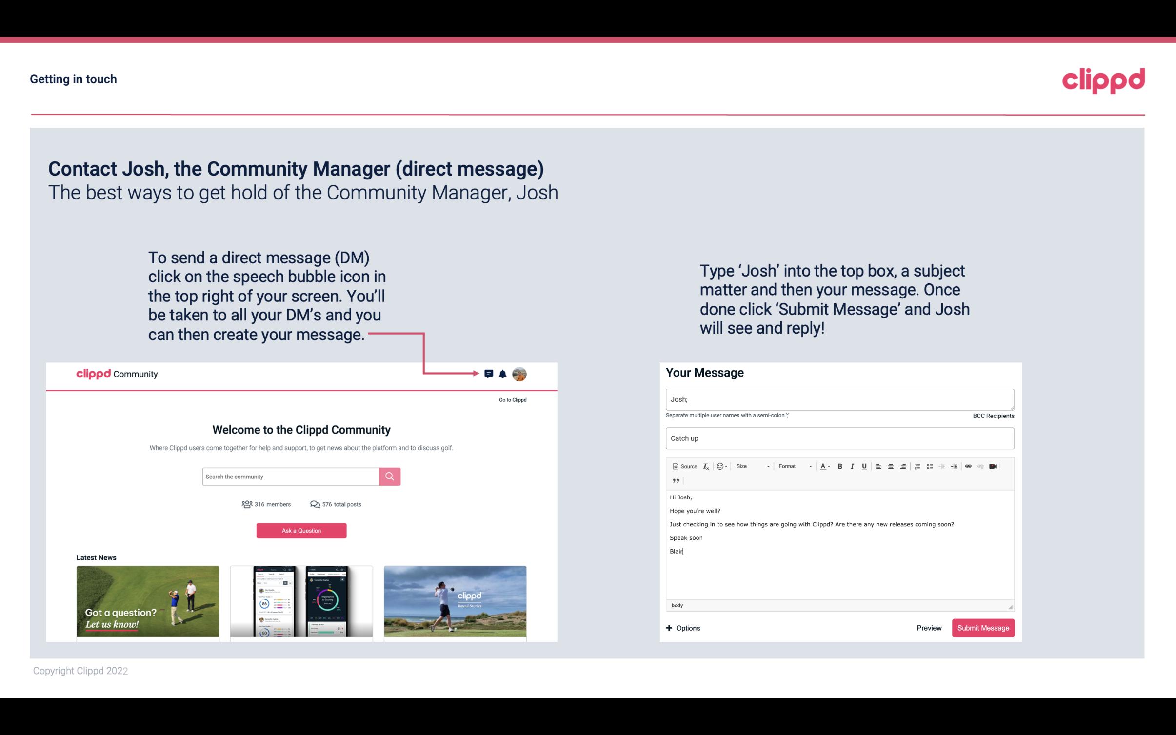Expand the Options section below message body

684,628
